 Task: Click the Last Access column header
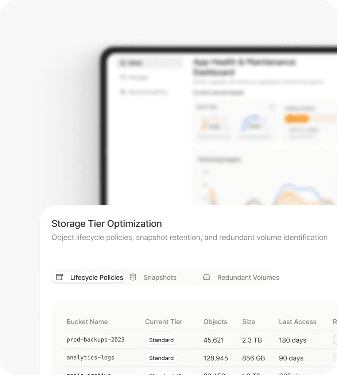pos(298,322)
